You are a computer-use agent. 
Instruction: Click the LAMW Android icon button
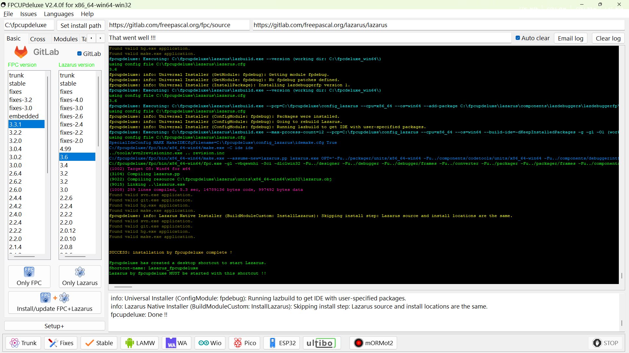pyautogui.click(x=140, y=343)
